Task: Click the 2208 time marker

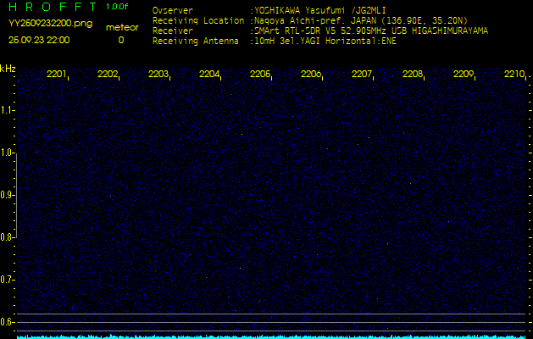Action: pos(413,75)
